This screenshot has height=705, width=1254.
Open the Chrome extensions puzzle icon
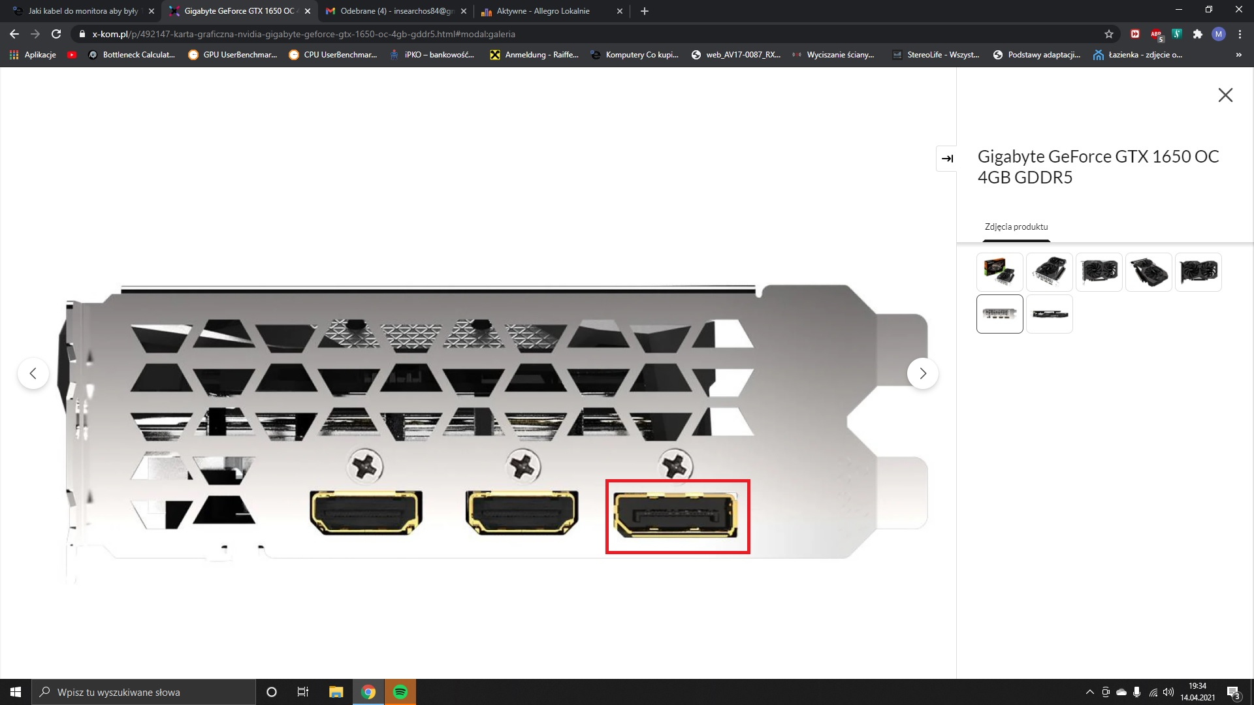pyautogui.click(x=1198, y=34)
